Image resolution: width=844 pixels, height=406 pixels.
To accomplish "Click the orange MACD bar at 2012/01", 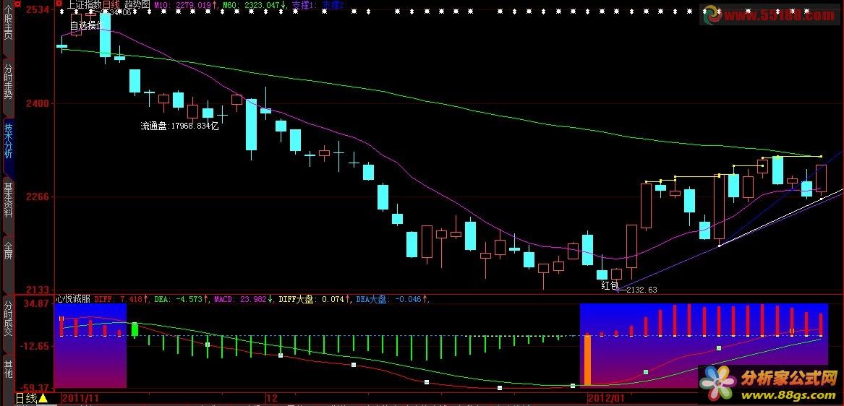I will (587, 360).
